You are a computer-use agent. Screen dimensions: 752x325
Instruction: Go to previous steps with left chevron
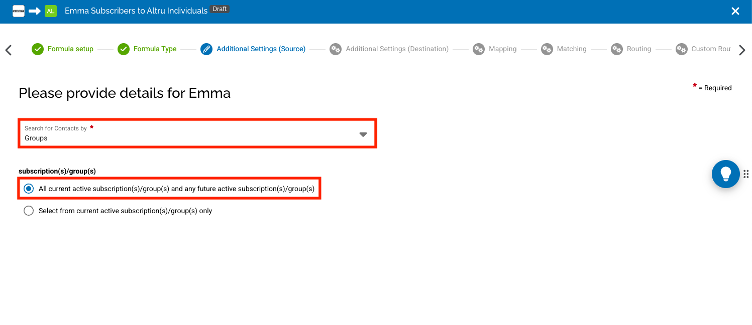pos(8,50)
